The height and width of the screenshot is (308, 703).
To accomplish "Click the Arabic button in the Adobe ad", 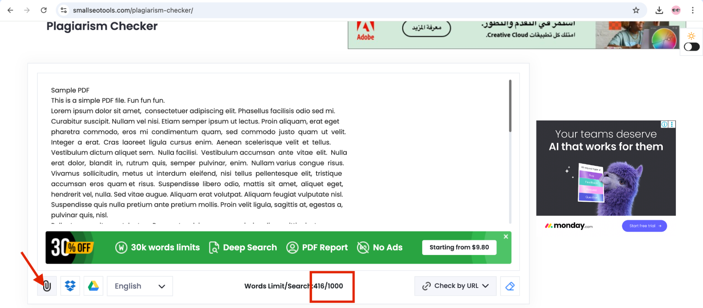I will [427, 28].
